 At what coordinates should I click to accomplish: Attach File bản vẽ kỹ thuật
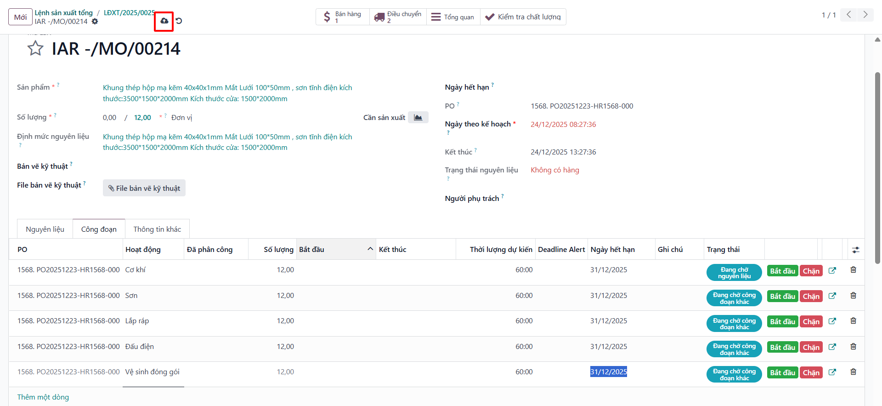pyautogui.click(x=144, y=188)
